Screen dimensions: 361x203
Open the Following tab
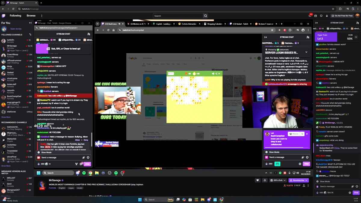[x=15, y=16]
